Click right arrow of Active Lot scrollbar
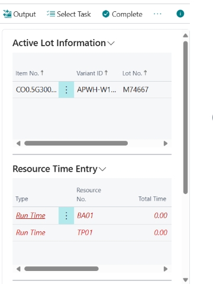Image resolution: width=213 pixels, height=284 pixels. click(x=166, y=143)
